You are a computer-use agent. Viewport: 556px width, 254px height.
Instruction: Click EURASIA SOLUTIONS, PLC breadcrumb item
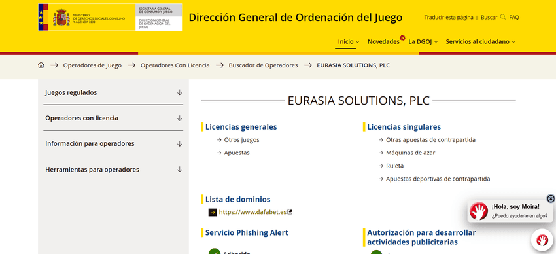[x=353, y=65]
